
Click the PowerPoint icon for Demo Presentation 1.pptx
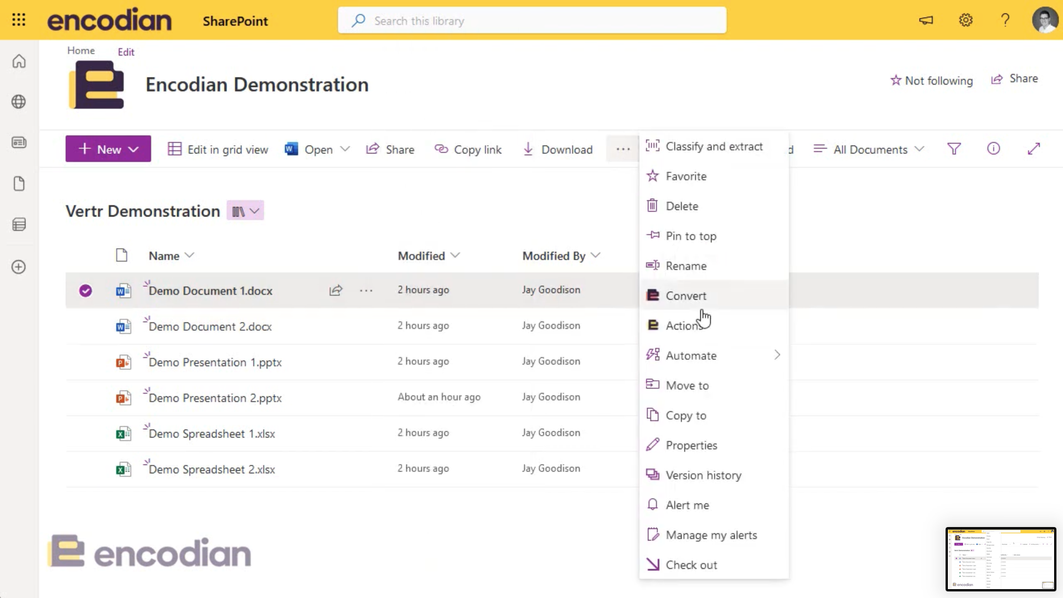[x=123, y=363]
